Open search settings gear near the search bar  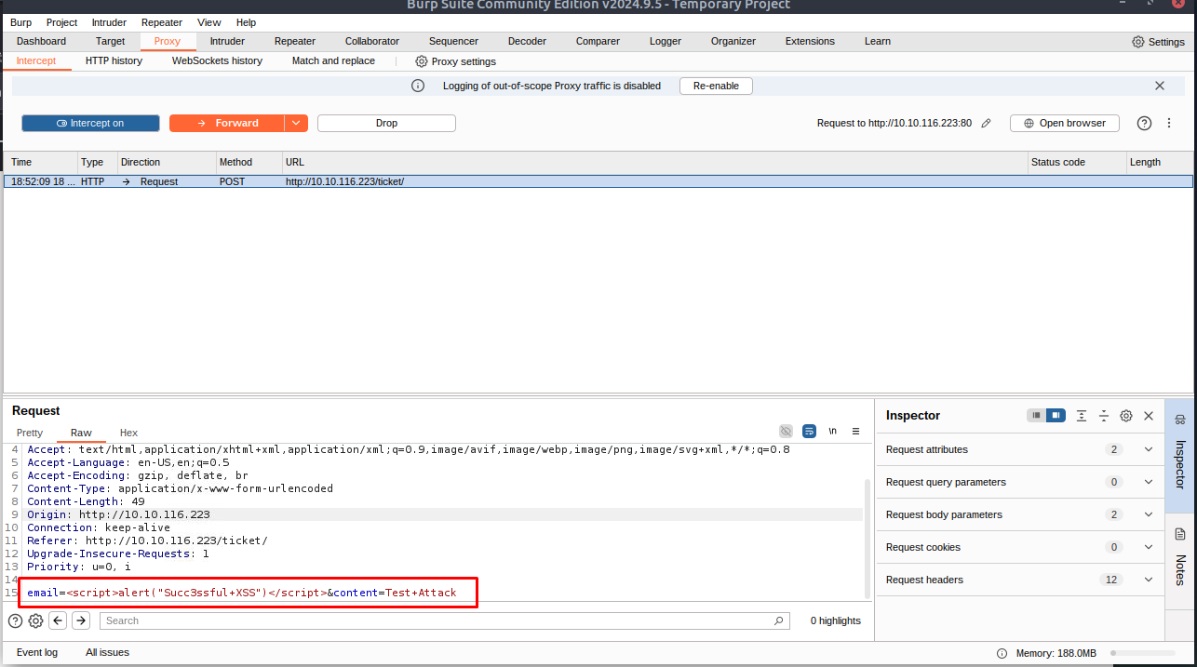pos(35,620)
